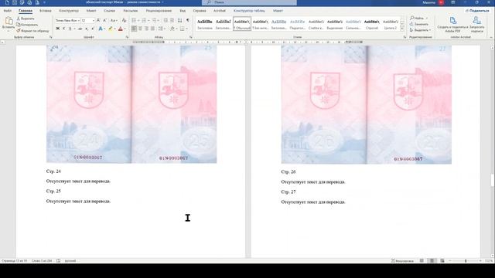Click Копировать (copy) in the clipboard group

pyautogui.click(x=27, y=25)
